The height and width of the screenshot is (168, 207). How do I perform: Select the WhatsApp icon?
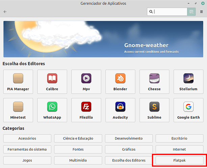52,110
